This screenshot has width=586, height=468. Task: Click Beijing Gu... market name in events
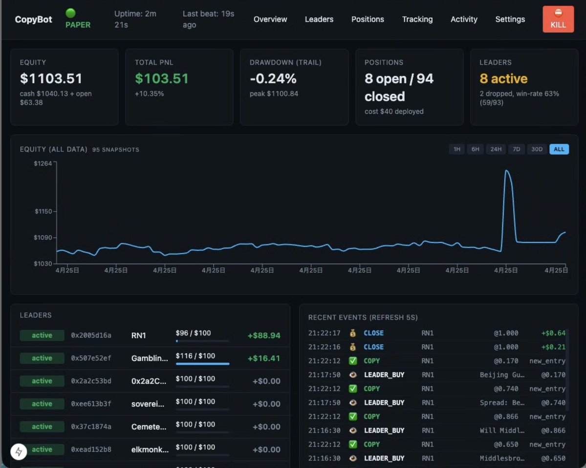tap(502, 375)
